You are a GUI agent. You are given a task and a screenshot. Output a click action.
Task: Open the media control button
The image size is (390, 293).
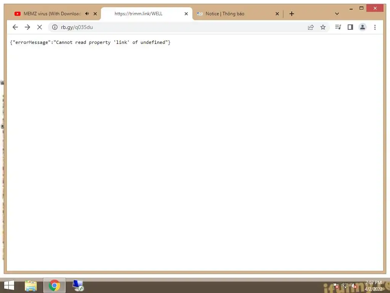click(x=338, y=27)
